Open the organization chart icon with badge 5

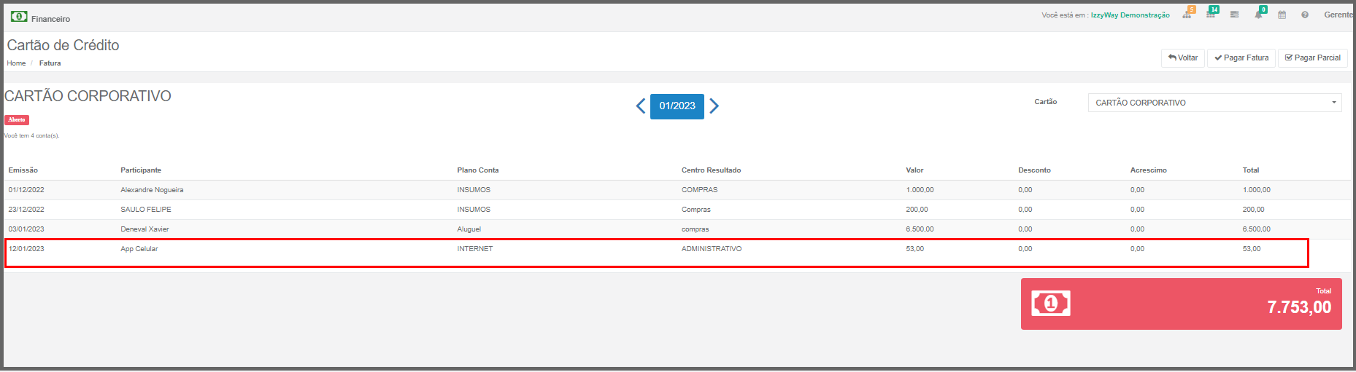[x=1187, y=14]
